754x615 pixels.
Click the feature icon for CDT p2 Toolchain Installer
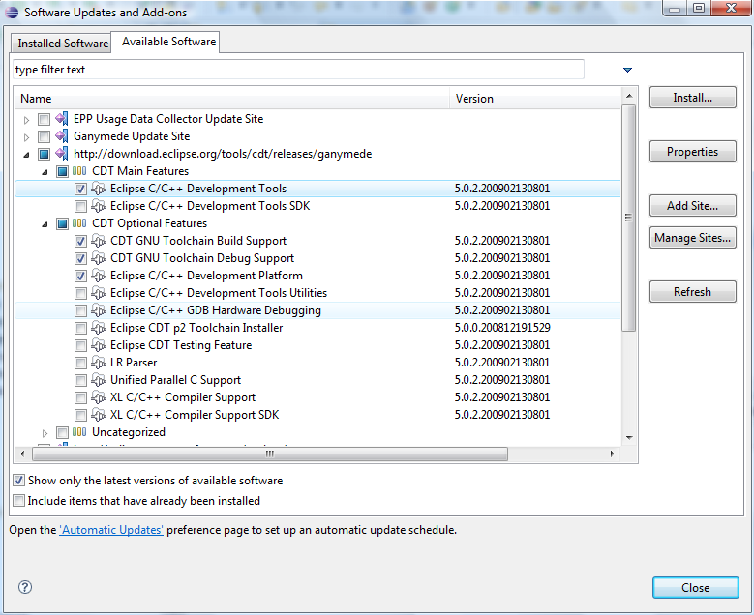point(98,328)
